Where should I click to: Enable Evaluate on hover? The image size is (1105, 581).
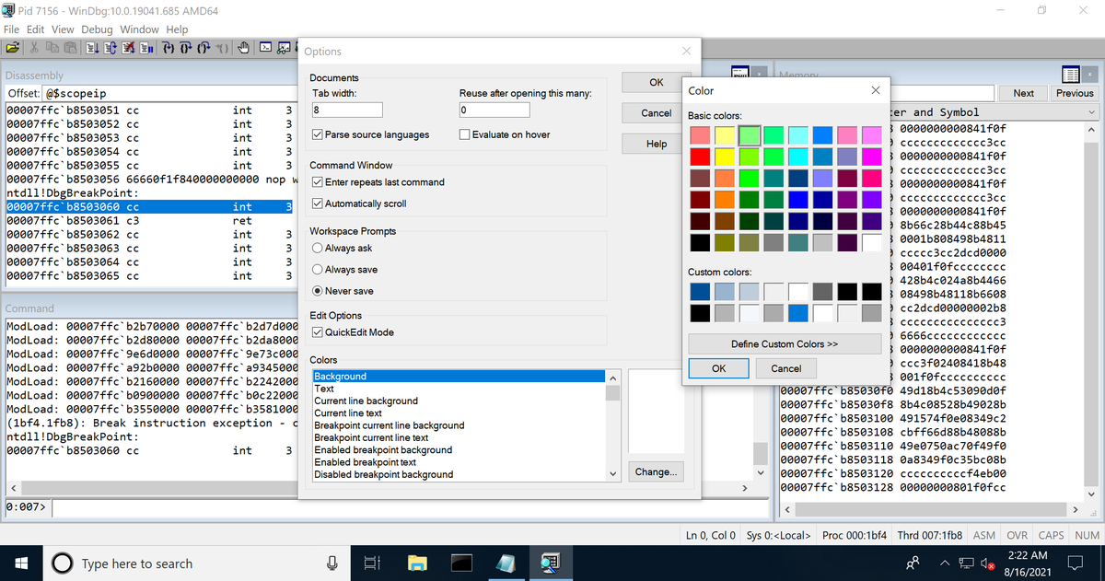pyautogui.click(x=465, y=134)
